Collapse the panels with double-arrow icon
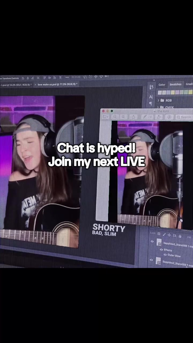 click(154, 80)
